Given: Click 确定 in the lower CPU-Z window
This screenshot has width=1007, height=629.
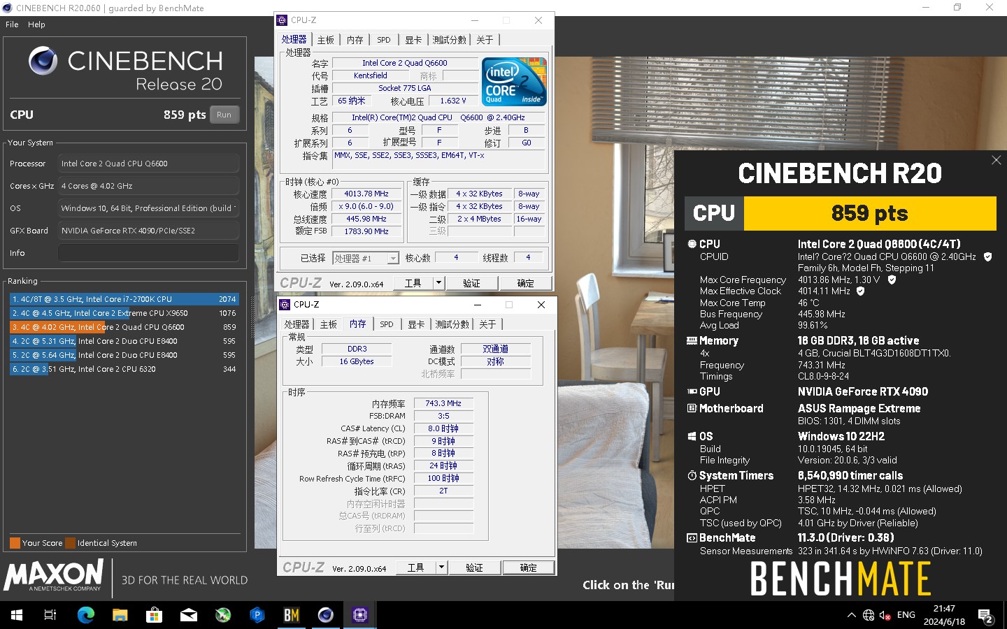Looking at the screenshot, I should 528,567.
